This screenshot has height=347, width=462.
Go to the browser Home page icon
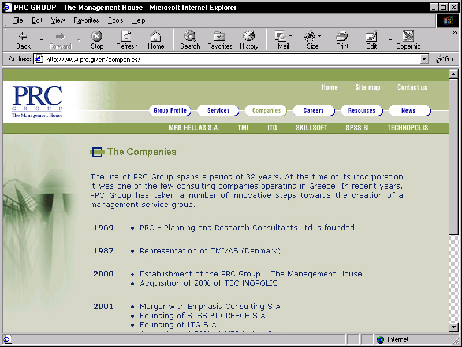pyautogui.click(x=156, y=36)
